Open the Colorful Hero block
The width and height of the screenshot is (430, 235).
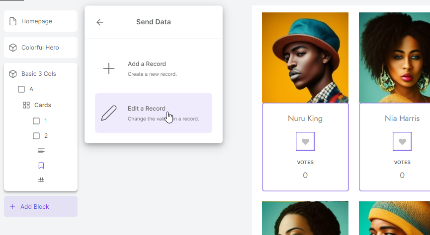(x=41, y=47)
